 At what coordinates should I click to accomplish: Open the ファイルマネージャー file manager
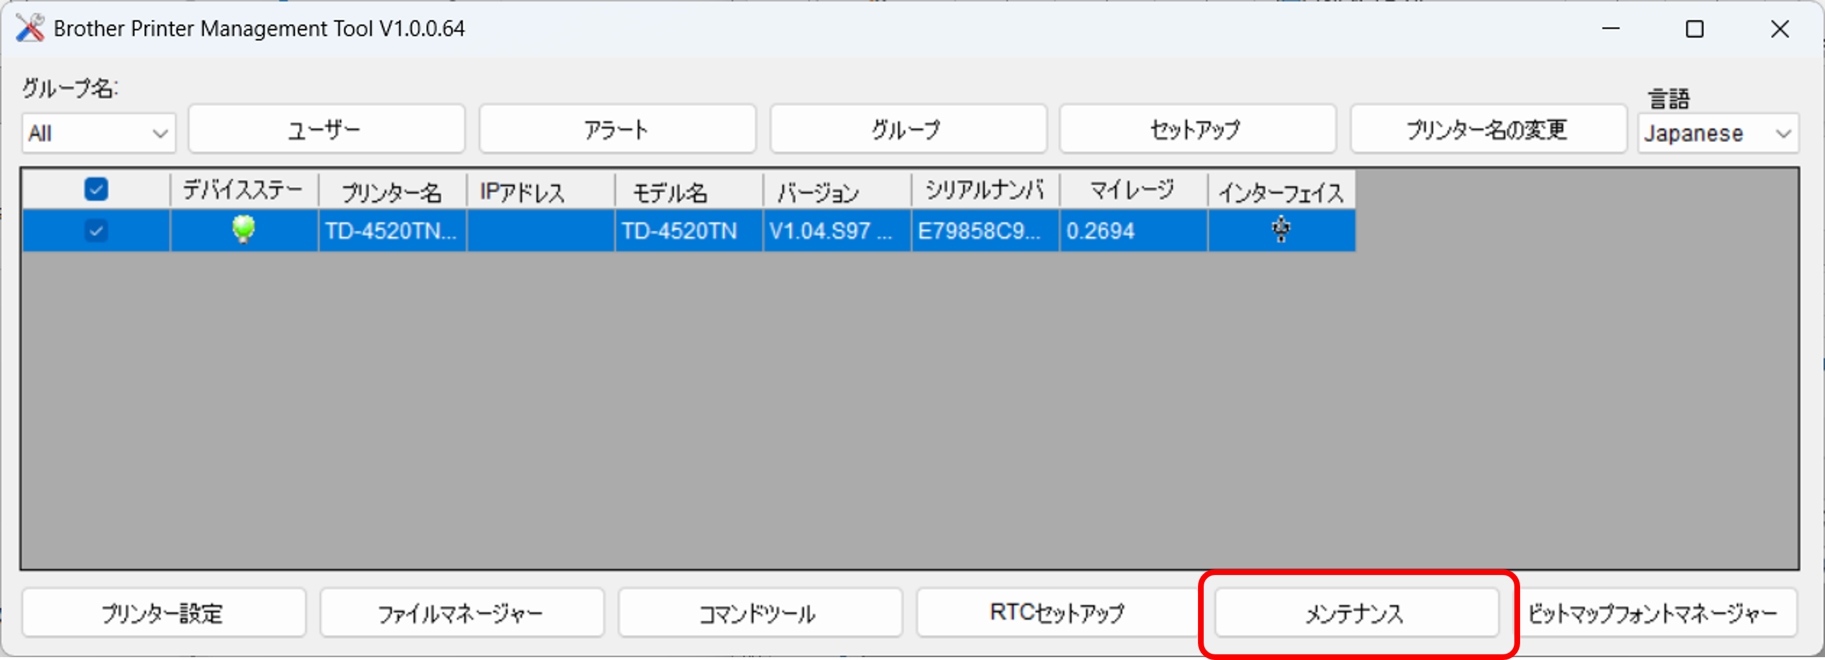(461, 613)
